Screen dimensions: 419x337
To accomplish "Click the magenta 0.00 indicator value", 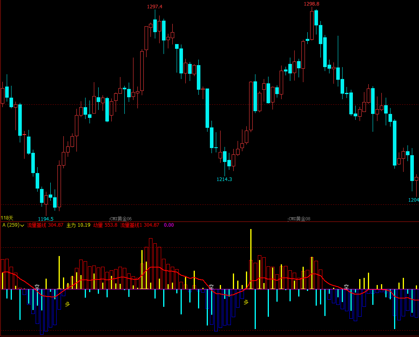I will tap(169, 225).
